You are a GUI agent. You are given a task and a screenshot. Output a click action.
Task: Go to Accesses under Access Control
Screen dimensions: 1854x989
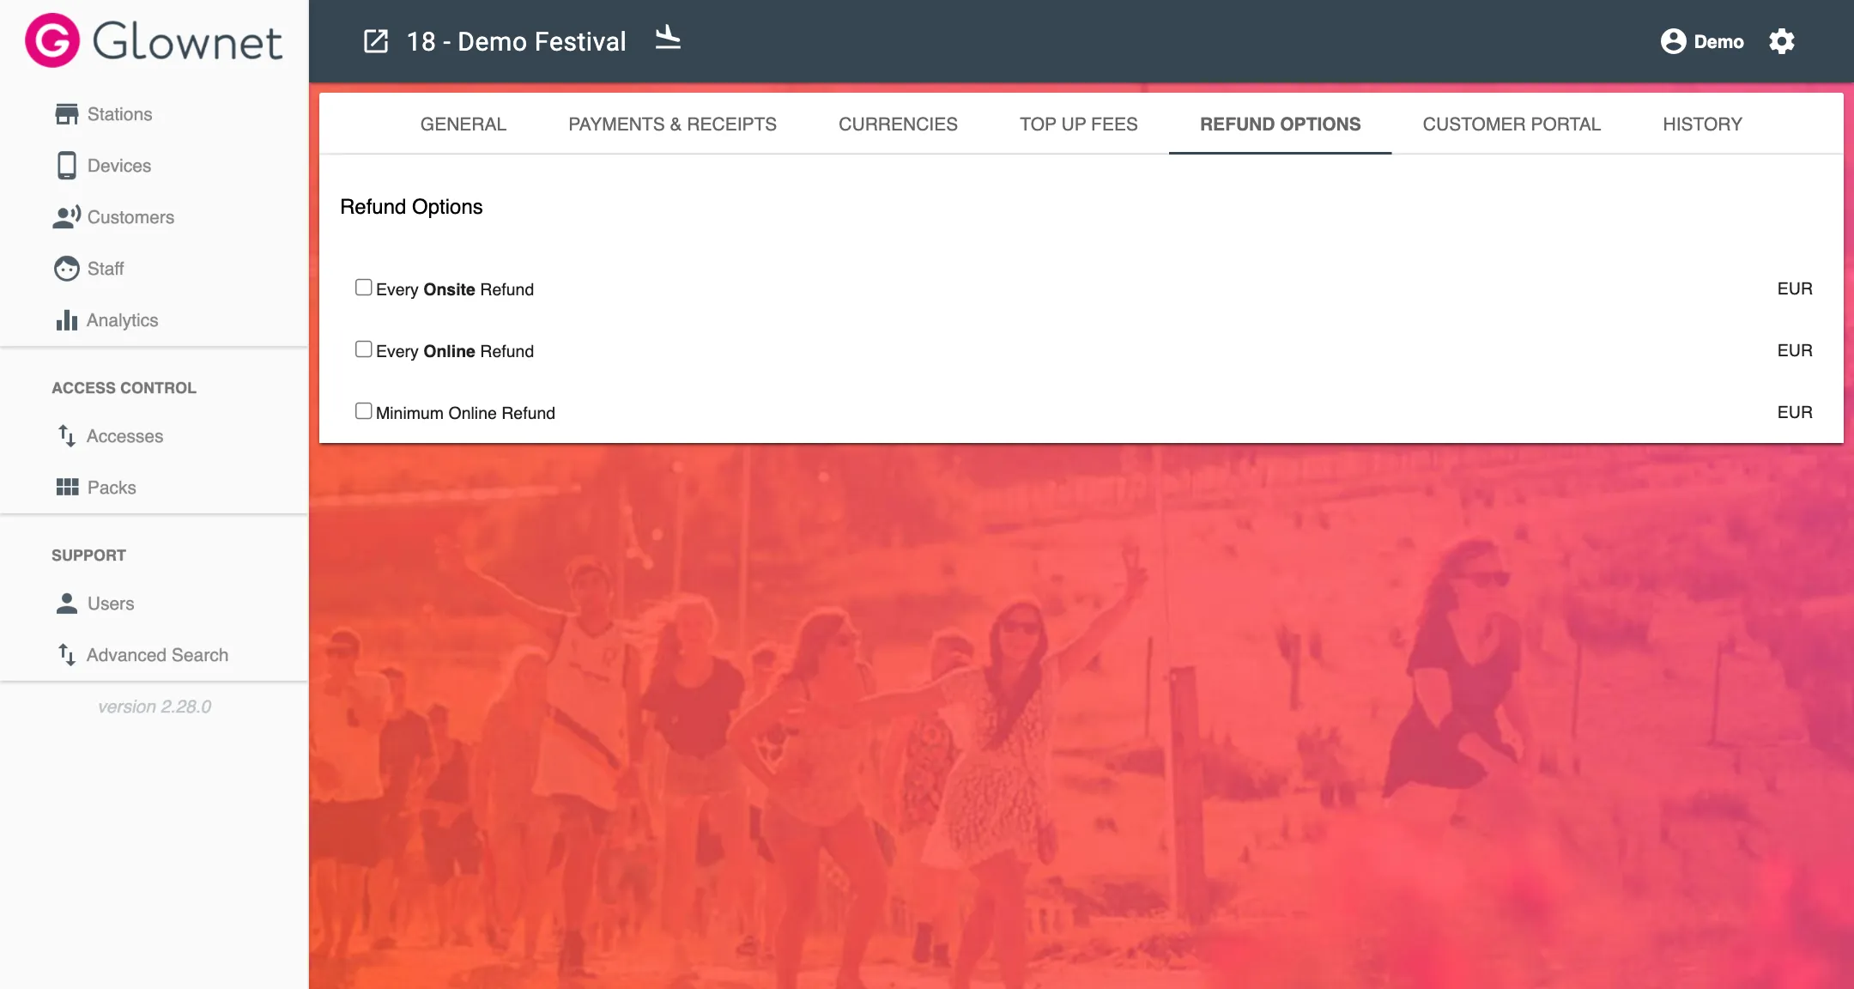(x=124, y=436)
